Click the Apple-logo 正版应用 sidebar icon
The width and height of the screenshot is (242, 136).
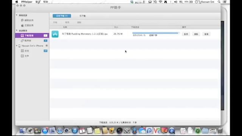click(x=22, y=25)
